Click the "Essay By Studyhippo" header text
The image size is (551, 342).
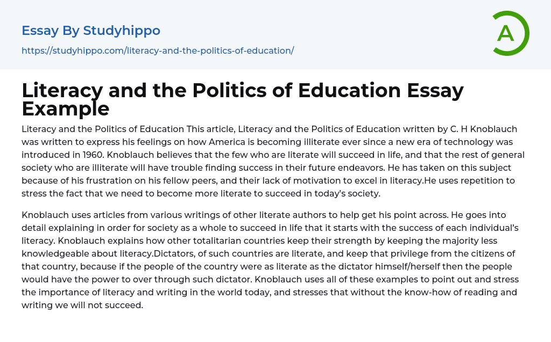coord(91,31)
